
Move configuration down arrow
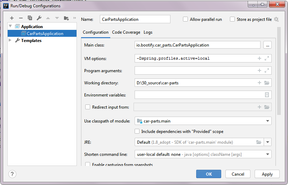click(x=57, y=18)
